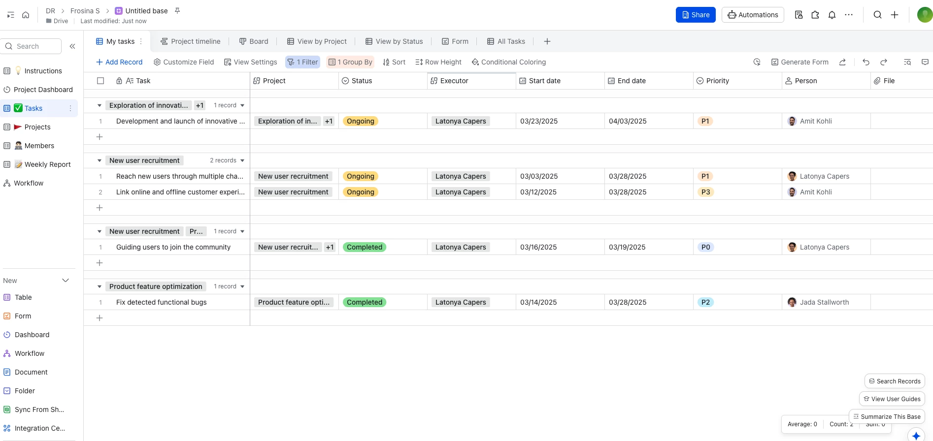Viewport: 933px width, 441px height.
Task: Open the Project Dashboard in the sidebar
Action: 38,90
